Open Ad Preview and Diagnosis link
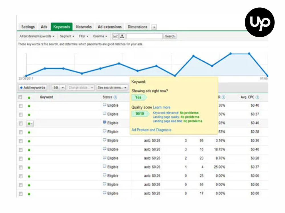Viewport: 285px width, 213px height. [x=151, y=130]
